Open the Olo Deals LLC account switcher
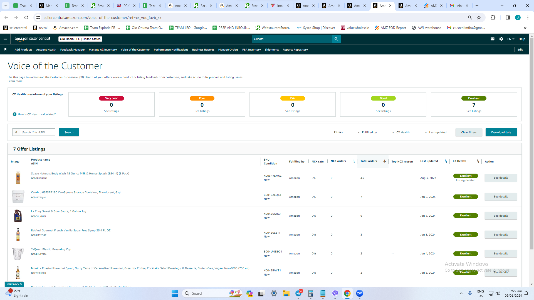The width and height of the screenshot is (534, 300). [80, 39]
